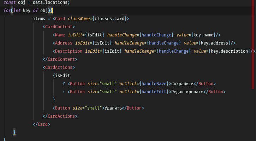Click 'key.name' value expression
This screenshot has height=141, width=256.
(203, 35)
